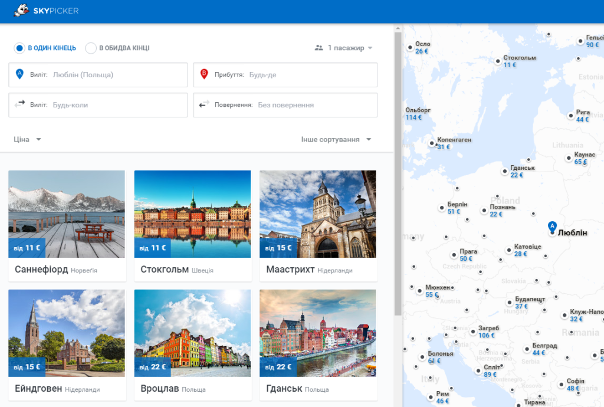Click the Люблін origin marker on the map

[x=552, y=227]
